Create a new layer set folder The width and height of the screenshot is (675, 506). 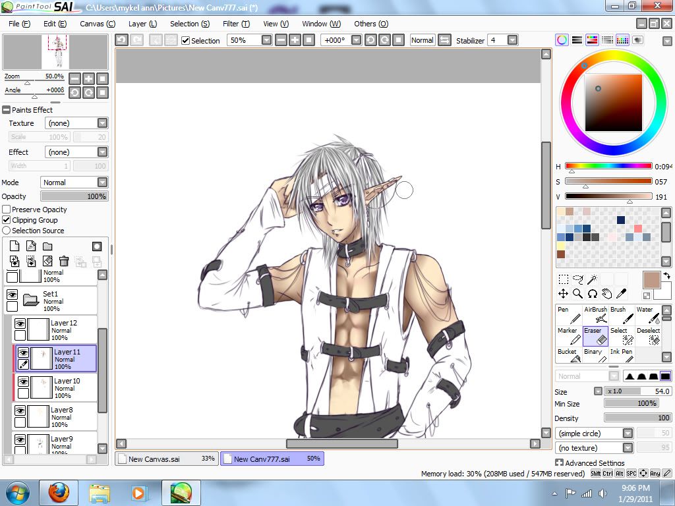[x=47, y=246]
